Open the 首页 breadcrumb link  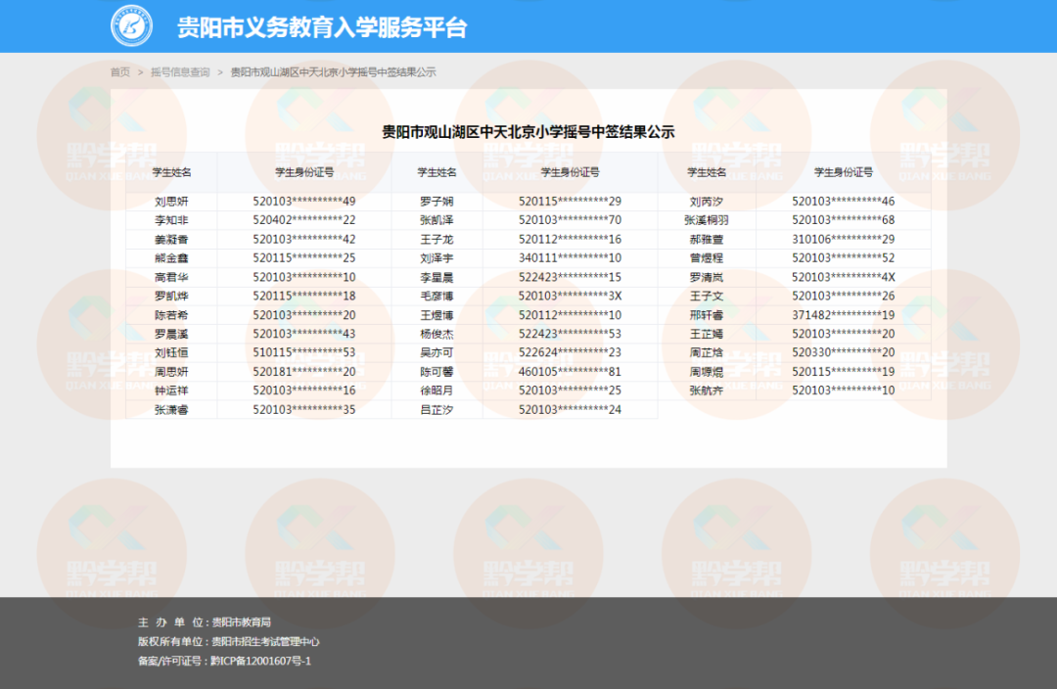120,72
